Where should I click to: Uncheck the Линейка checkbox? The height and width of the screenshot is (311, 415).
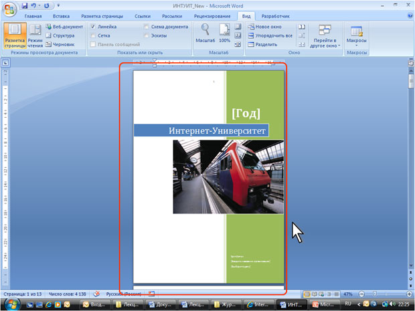tap(93, 27)
